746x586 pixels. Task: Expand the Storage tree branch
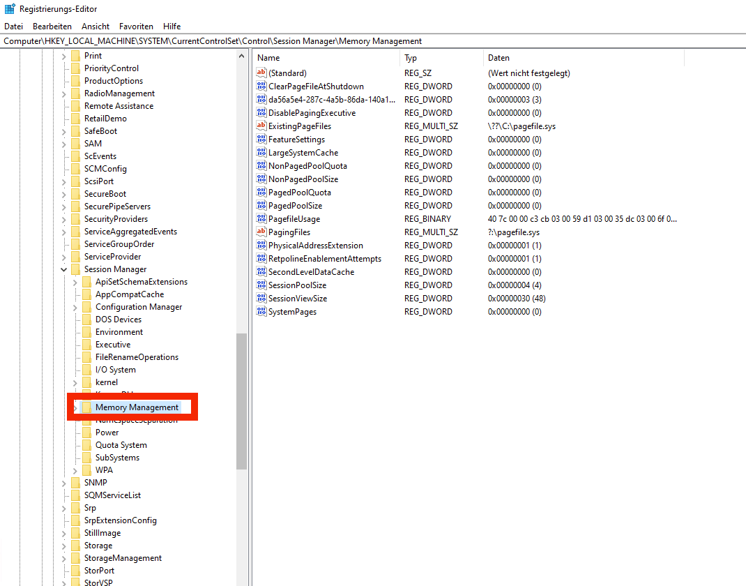[63, 545]
